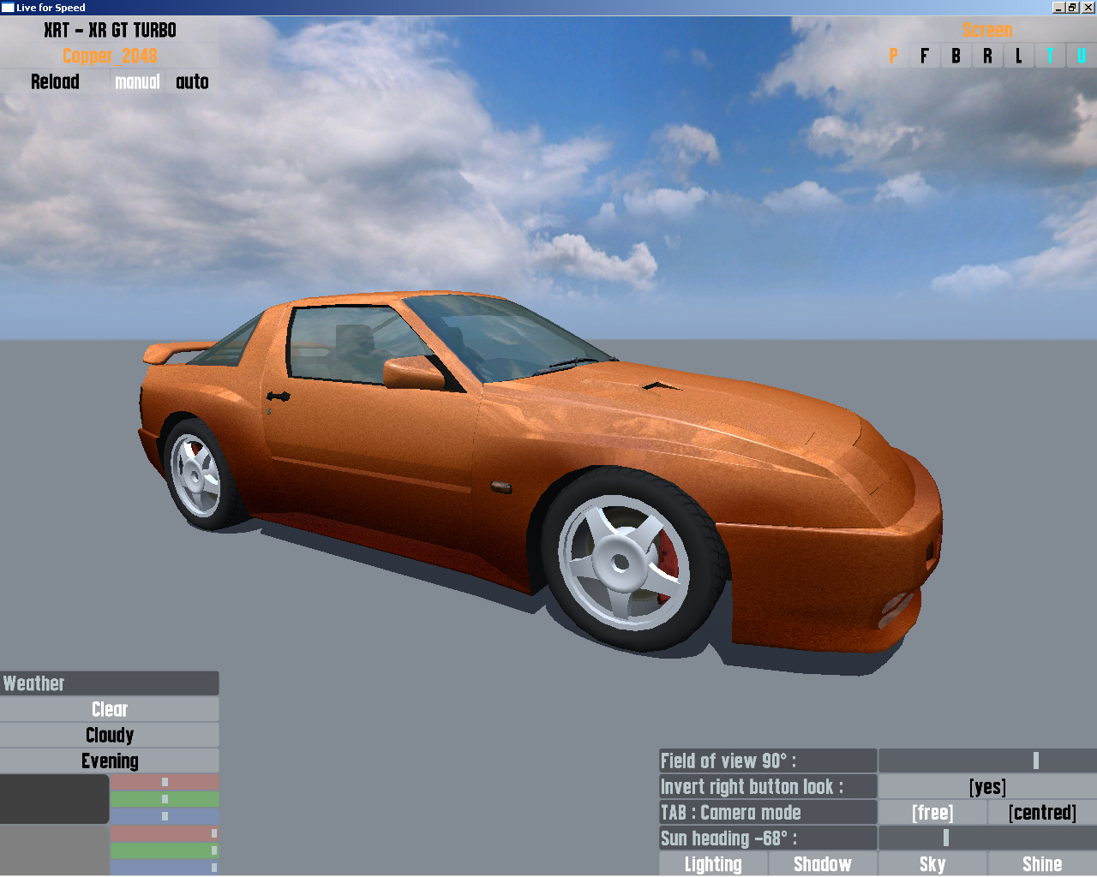Viewport: 1097px width, 877px height.
Task: Open the Lighting tab
Action: coord(713,864)
